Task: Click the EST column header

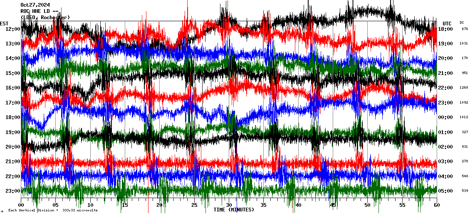Action: 5,23
